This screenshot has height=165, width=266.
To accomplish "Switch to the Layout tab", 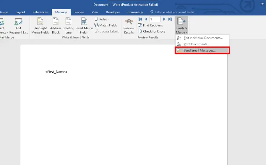I will pos(20,12).
